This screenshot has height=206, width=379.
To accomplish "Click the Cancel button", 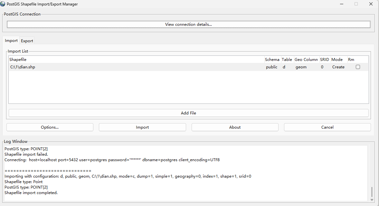I will tap(327, 127).
